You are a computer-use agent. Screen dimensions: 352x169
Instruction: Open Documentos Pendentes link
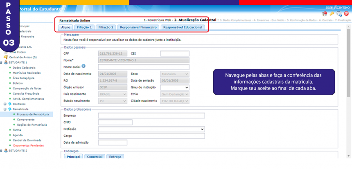coord(29,145)
